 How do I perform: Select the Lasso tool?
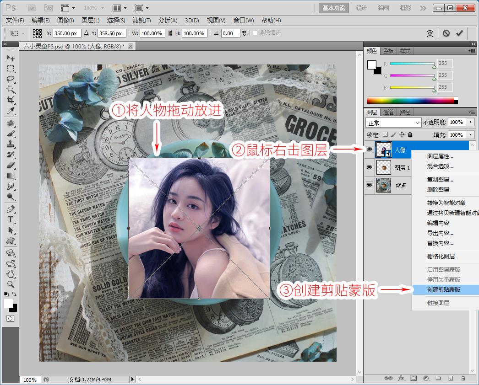click(11, 79)
